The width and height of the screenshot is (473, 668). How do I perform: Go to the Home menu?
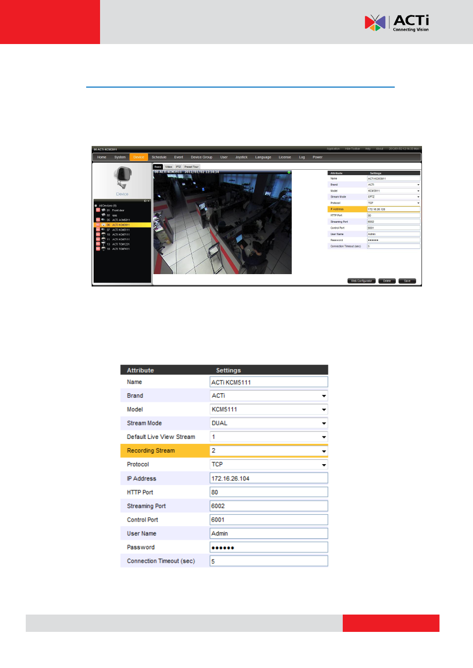(102, 157)
